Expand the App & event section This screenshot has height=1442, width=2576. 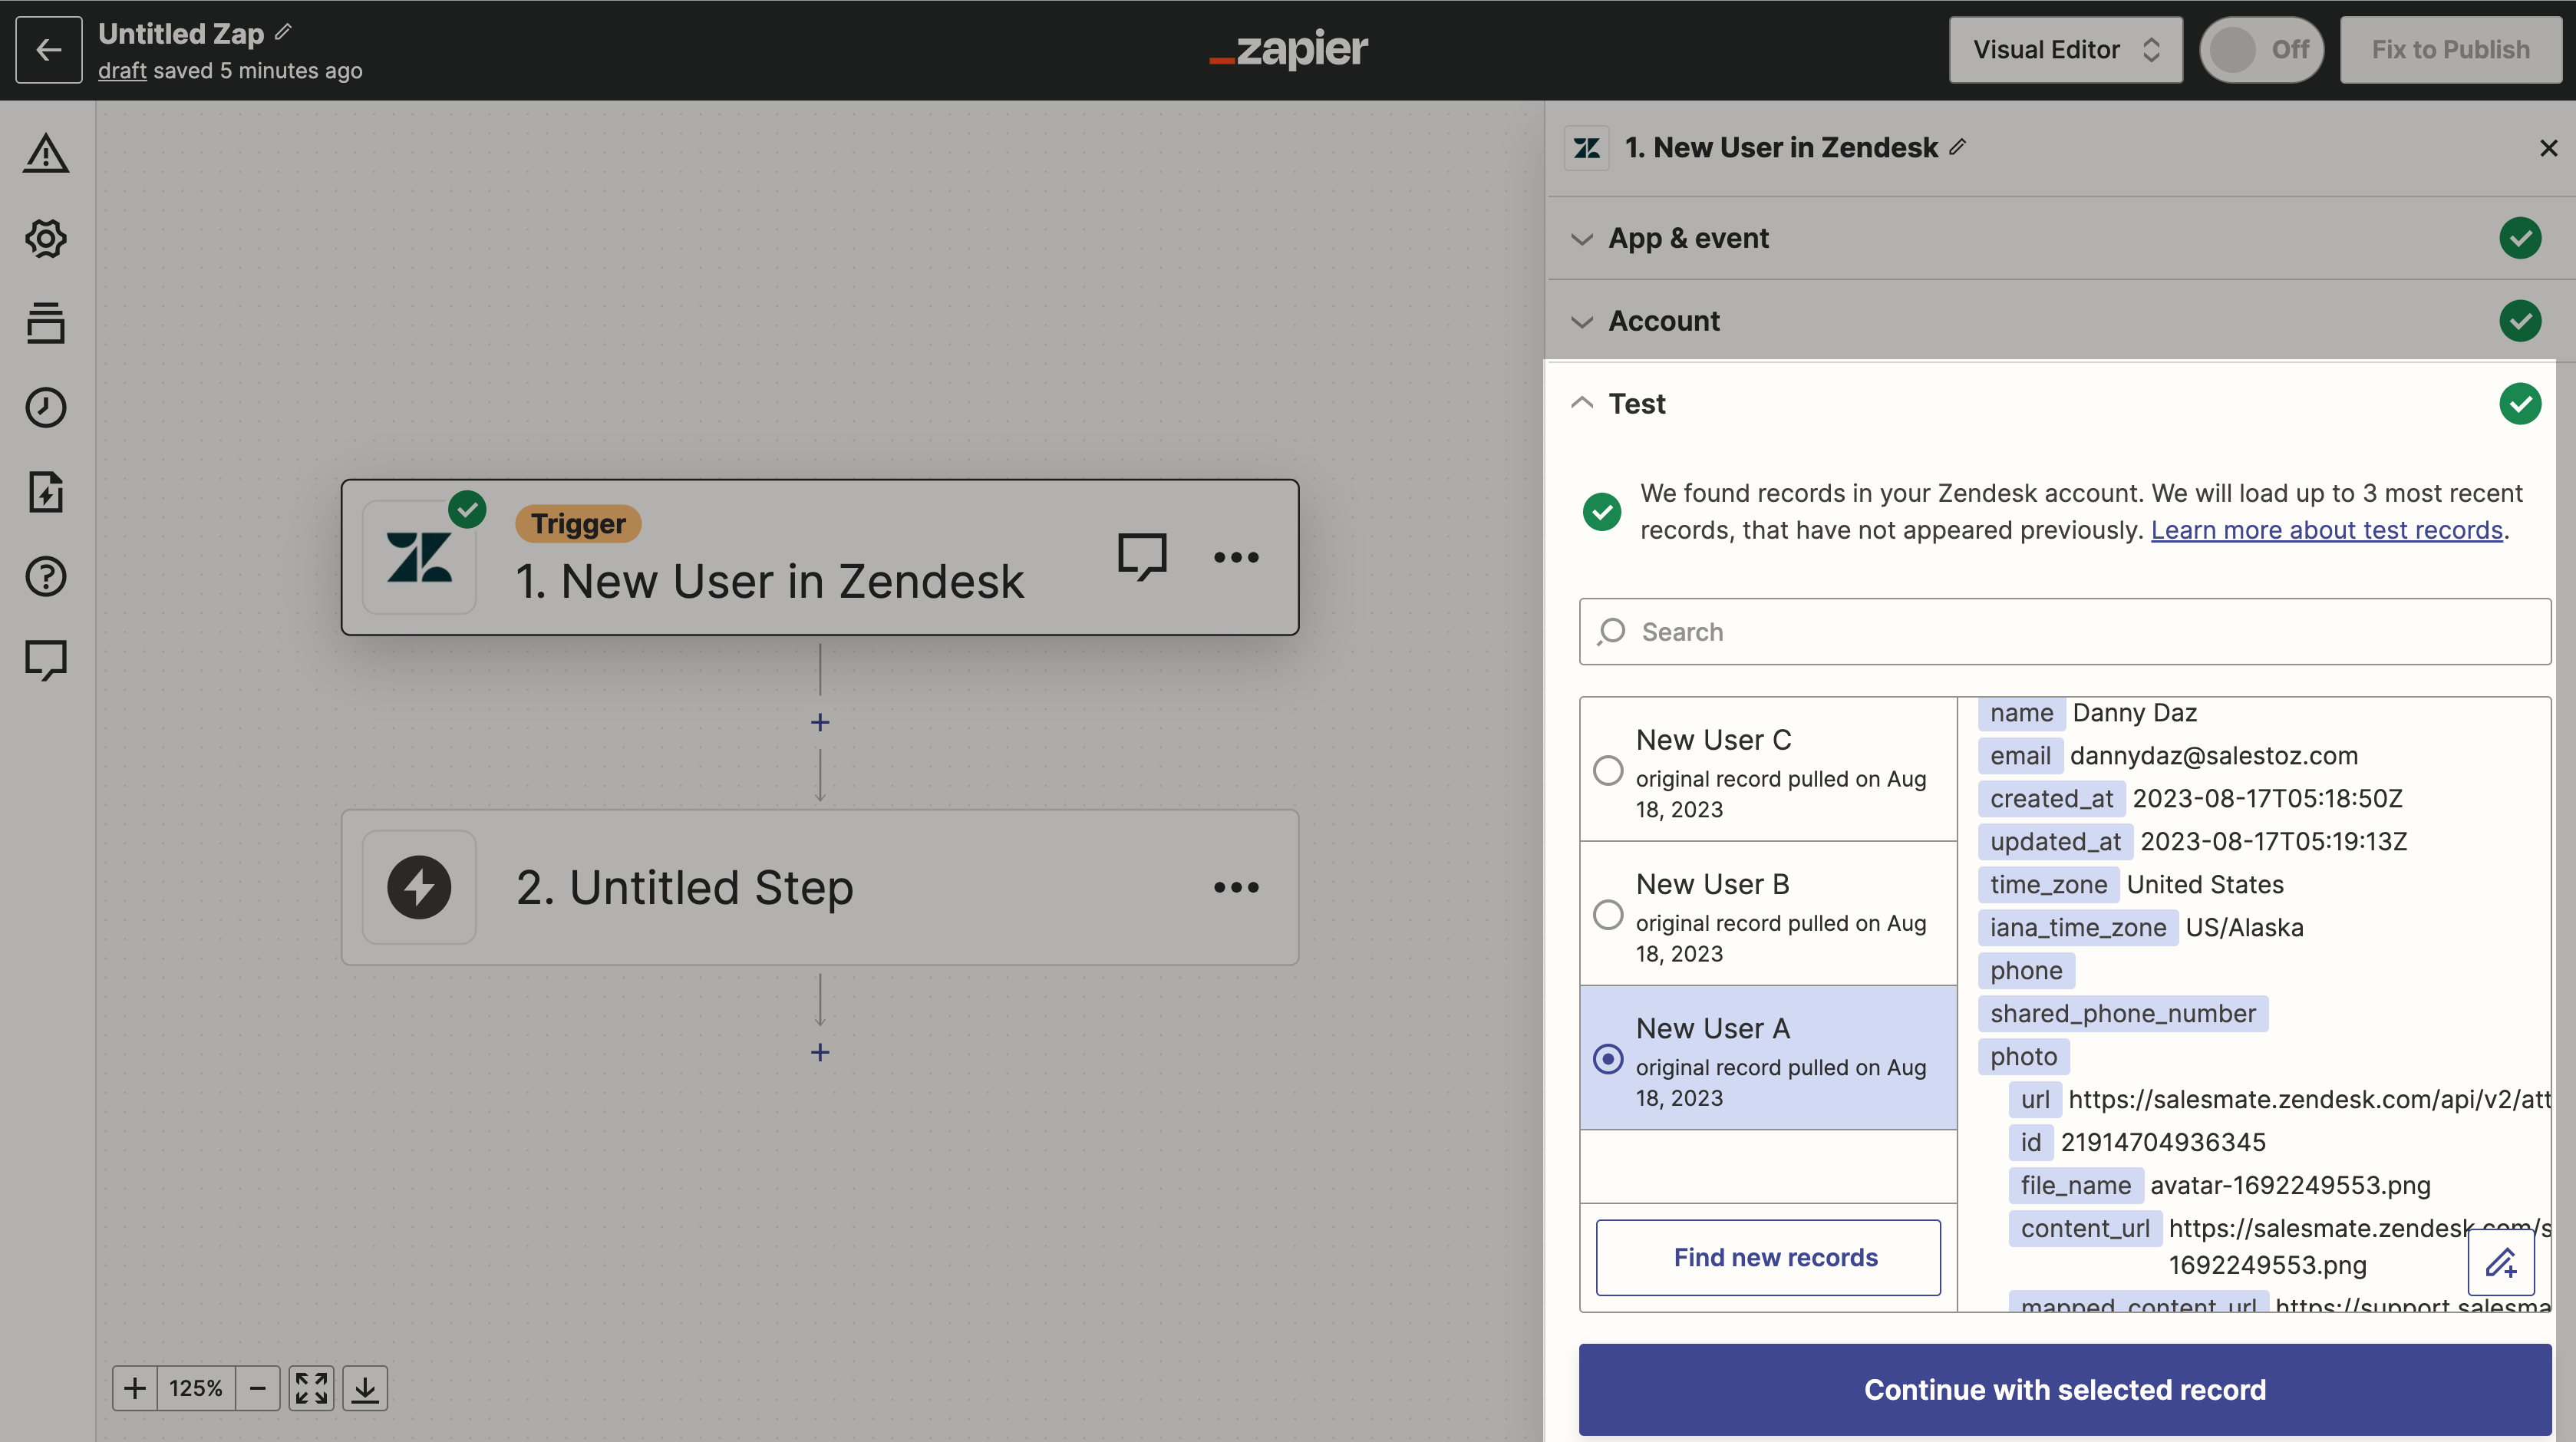coord(2061,238)
